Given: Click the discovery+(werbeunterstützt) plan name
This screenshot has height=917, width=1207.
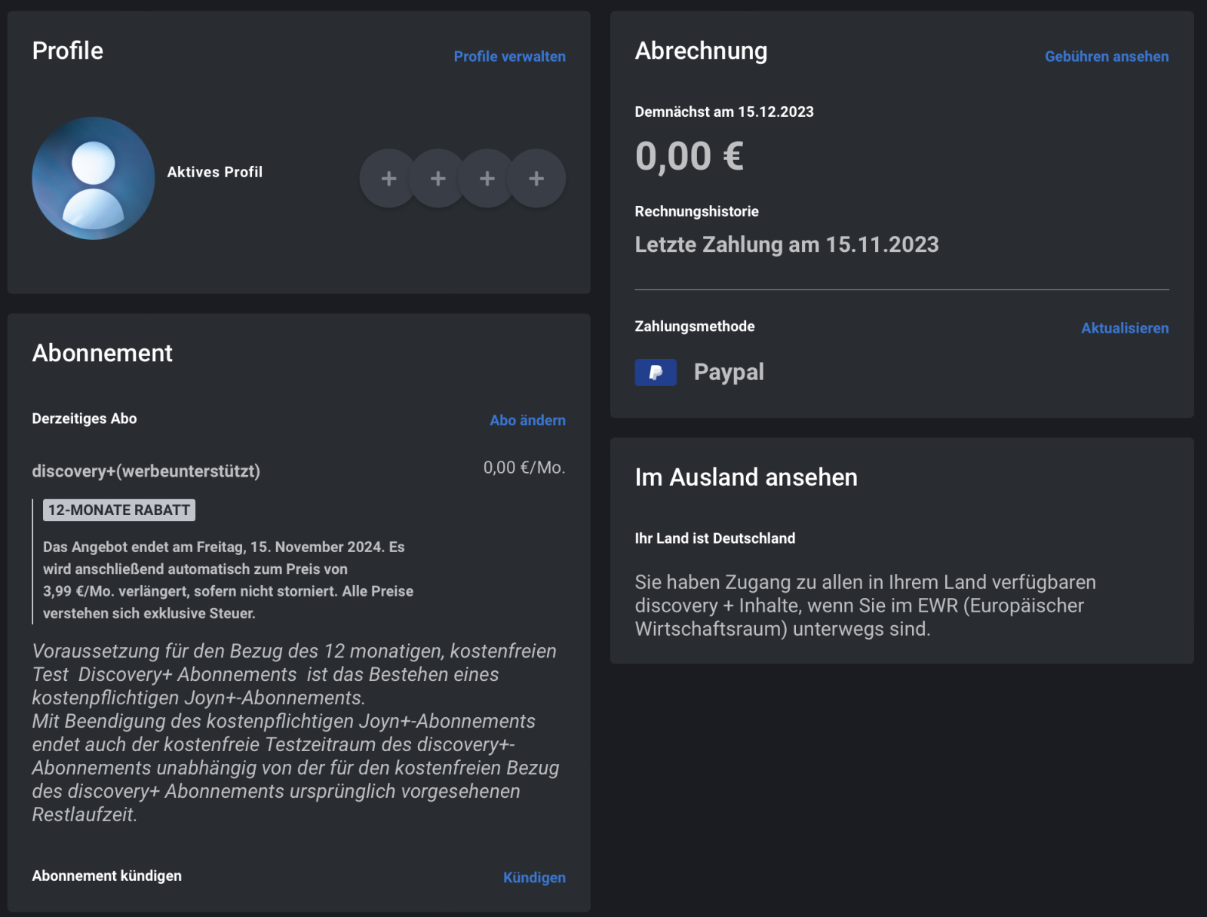Looking at the screenshot, I should 146,471.
